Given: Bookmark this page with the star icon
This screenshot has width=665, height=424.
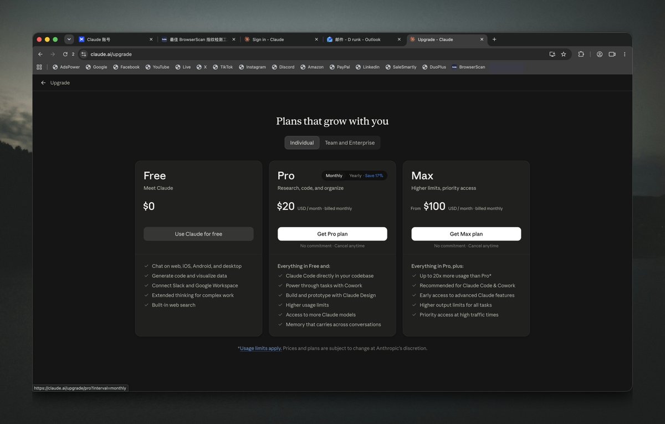Looking at the screenshot, I should pos(564,54).
